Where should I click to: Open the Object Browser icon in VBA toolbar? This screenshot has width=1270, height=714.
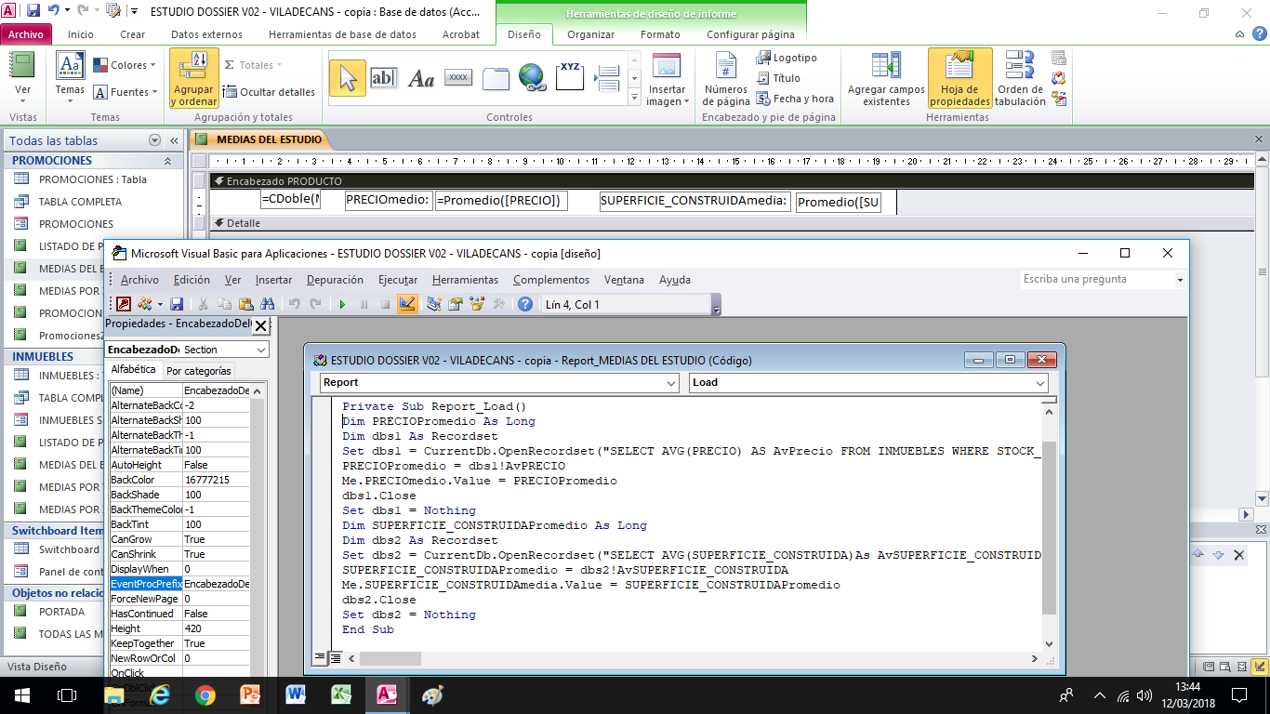click(x=478, y=304)
